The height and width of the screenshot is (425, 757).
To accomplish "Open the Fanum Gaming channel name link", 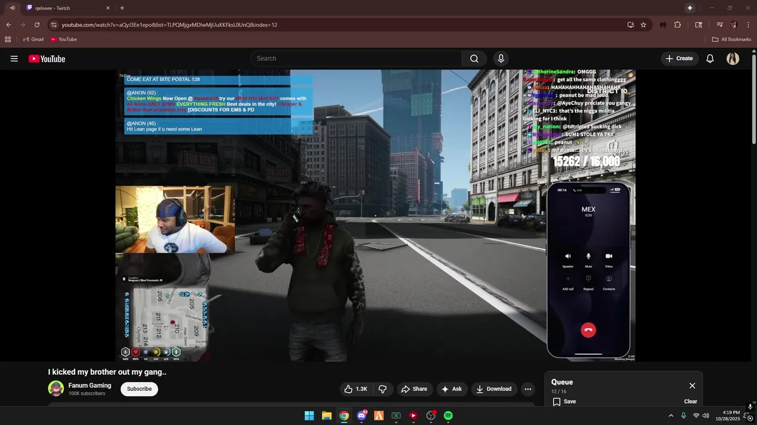I will 90,385.
